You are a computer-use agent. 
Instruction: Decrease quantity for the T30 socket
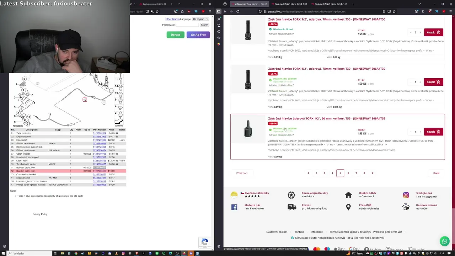coord(410,82)
